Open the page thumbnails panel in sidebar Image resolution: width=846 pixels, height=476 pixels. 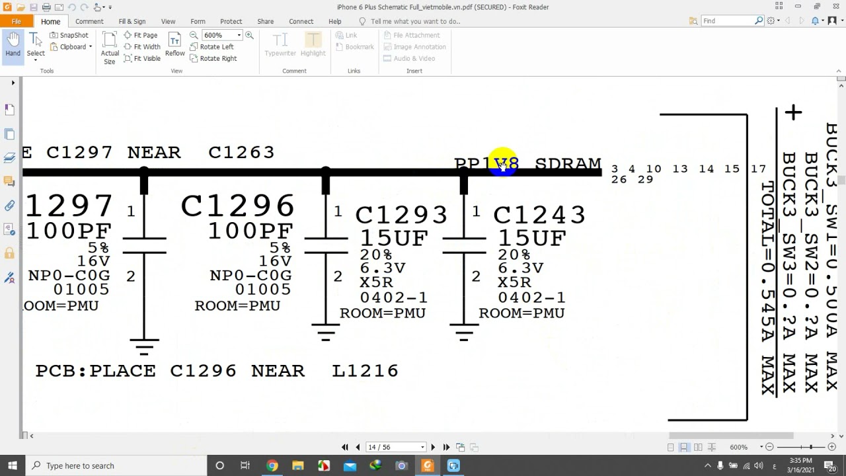(x=9, y=134)
